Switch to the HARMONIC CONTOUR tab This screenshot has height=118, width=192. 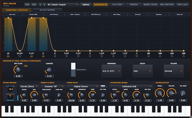coord(17,10)
